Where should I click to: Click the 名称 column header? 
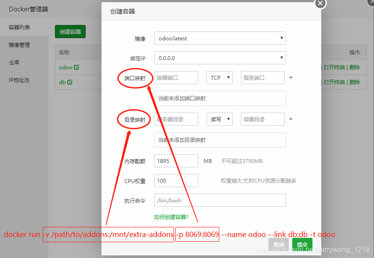(64, 52)
